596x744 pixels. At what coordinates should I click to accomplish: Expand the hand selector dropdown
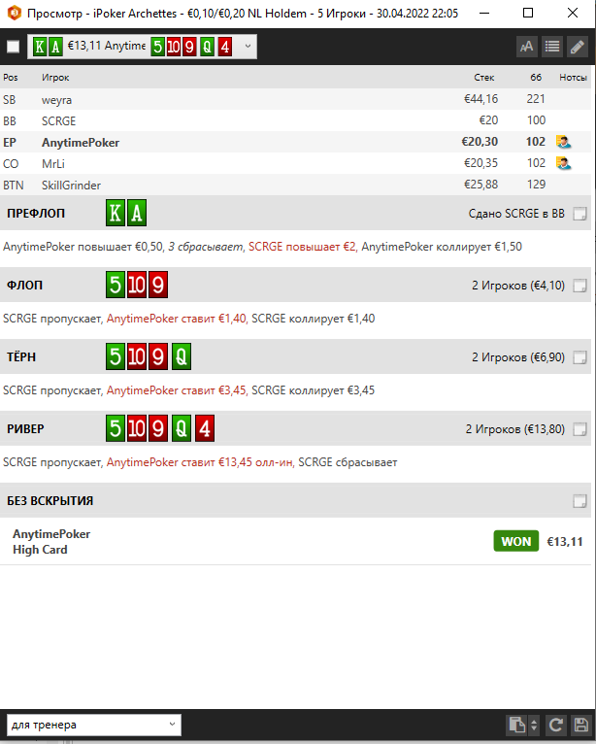point(248,47)
